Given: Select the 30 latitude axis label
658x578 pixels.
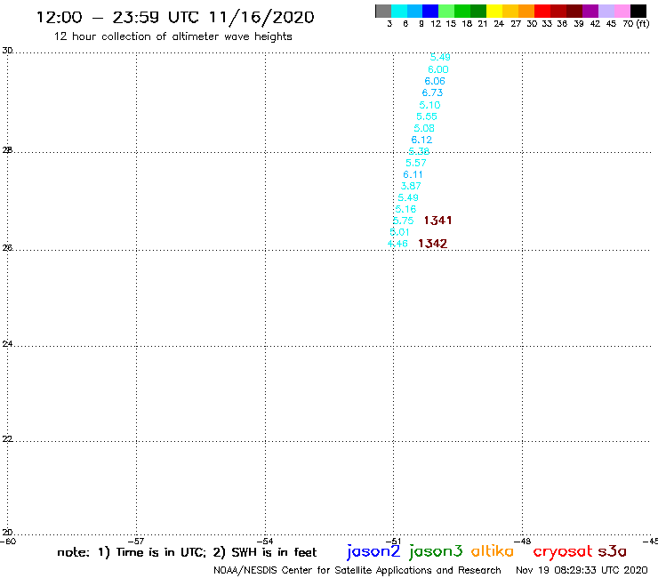Looking at the screenshot, I should point(7,51).
